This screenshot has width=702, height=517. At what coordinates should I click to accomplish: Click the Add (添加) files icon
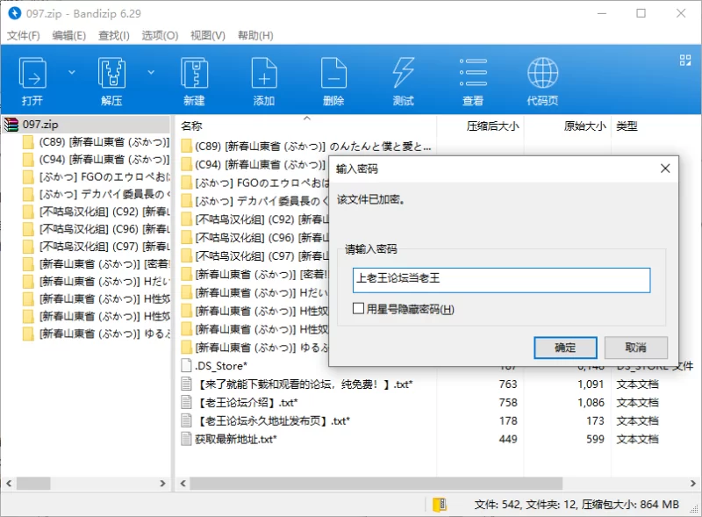264,79
